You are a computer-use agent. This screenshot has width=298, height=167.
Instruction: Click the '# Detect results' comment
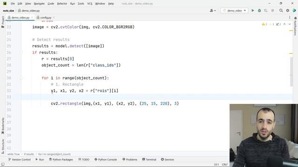(51, 39)
